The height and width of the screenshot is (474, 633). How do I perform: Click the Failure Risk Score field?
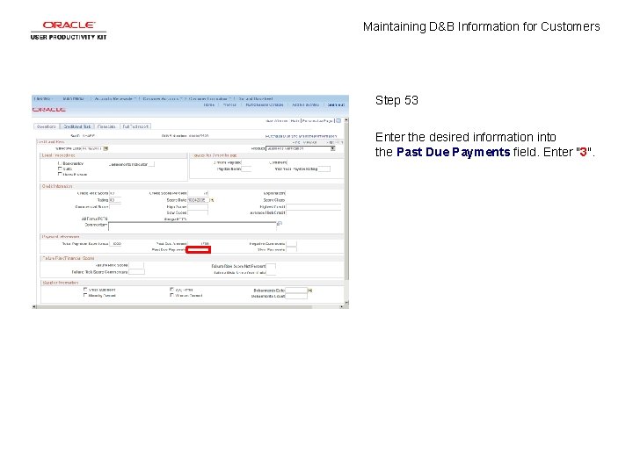click(x=136, y=265)
